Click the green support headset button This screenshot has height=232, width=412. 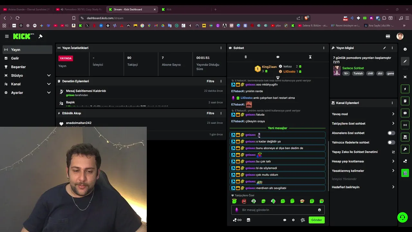(x=402, y=217)
